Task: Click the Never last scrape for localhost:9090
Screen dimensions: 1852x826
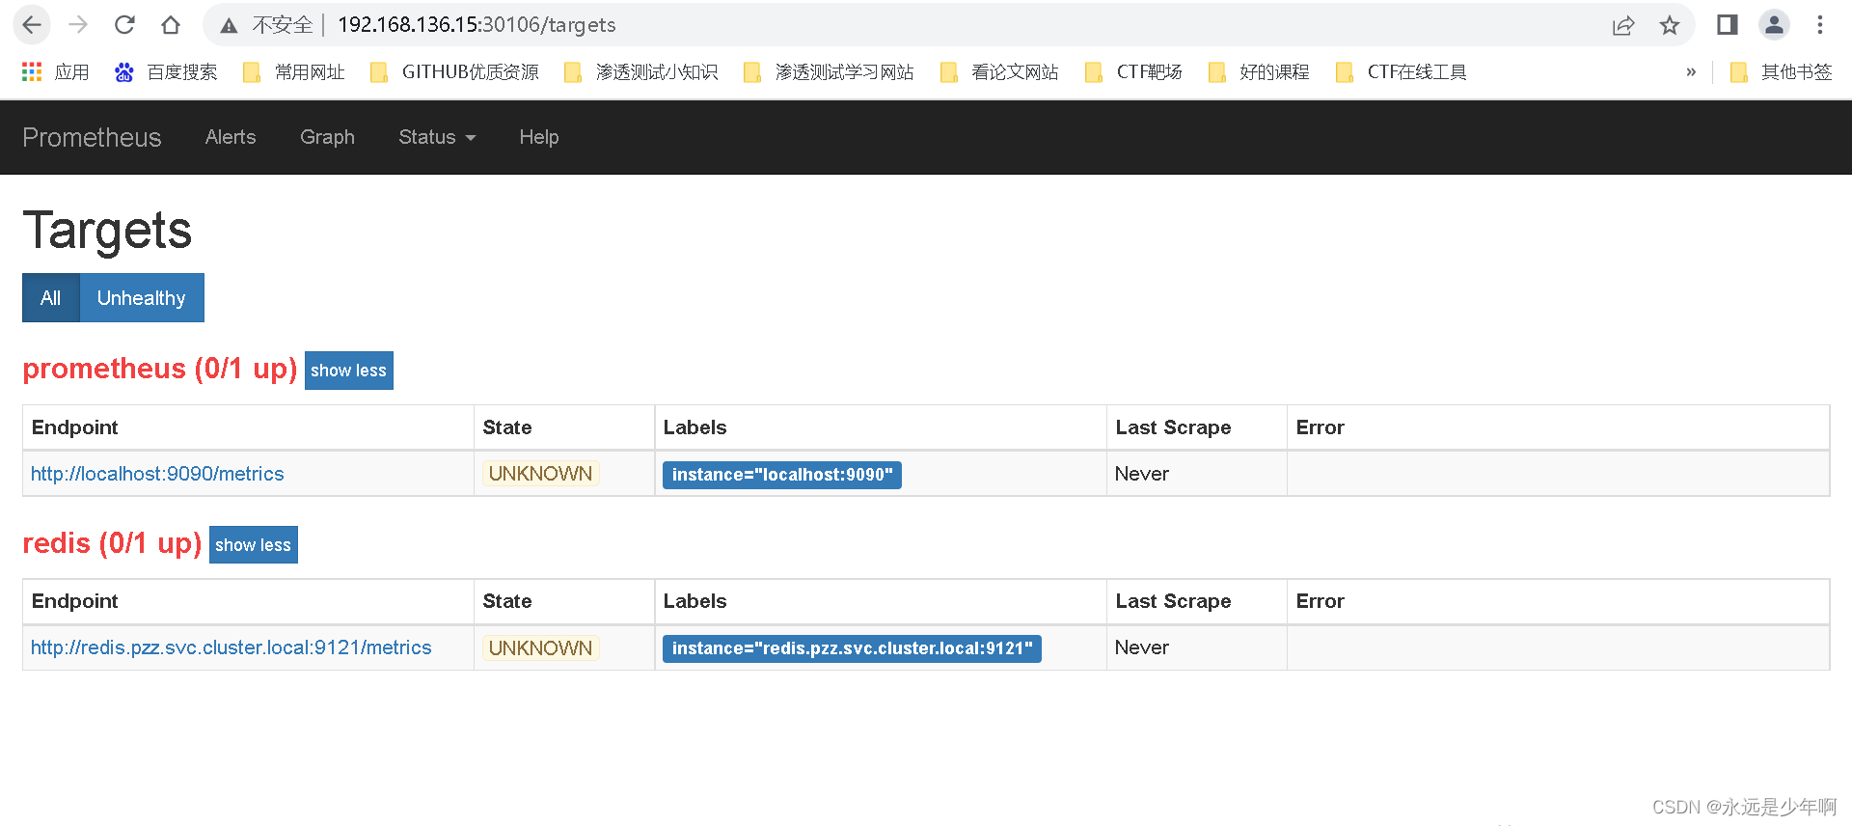Action: (1141, 474)
